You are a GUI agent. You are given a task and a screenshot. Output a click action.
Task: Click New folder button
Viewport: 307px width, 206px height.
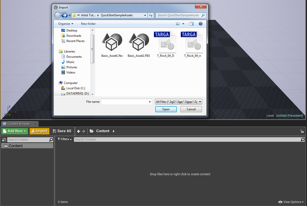click(88, 24)
